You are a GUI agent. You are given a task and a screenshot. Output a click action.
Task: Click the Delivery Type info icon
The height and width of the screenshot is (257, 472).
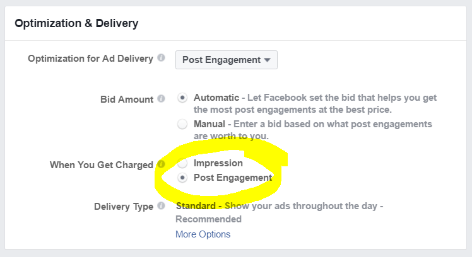[162, 205]
